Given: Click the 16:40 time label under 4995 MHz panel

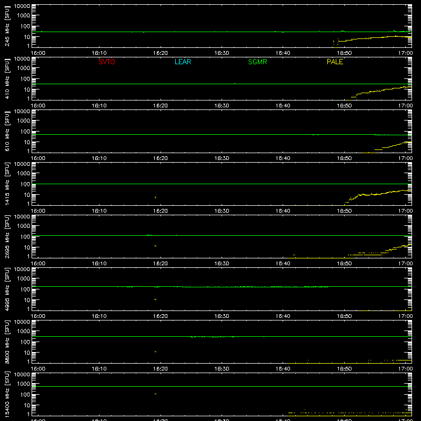Looking at the screenshot, I should 283,316.
